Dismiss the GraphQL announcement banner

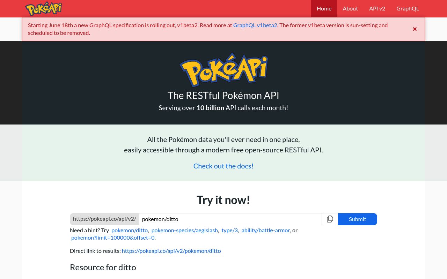coord(415,29)
